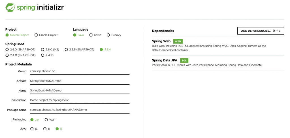The height and width of the screenshot is (138, 290).
Task: Select Gradle Project radio button
Action: point(46,35)
